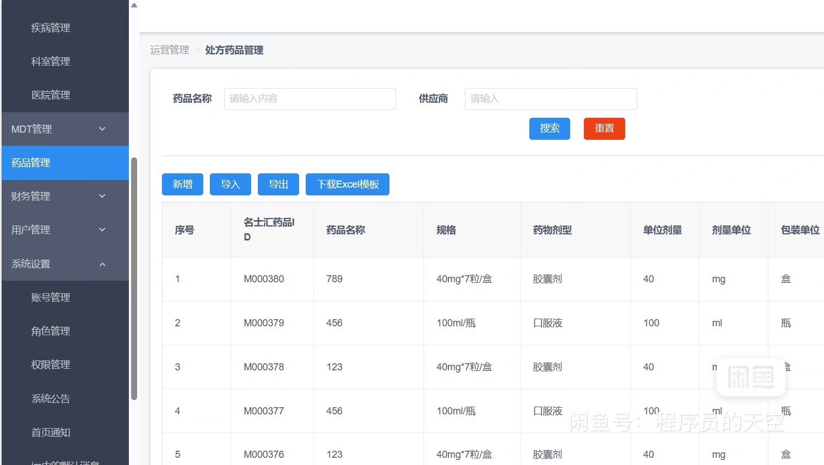Expand the 用户管理 submenu arrow
Viewport: 824px width, 465px height.
pos(102,229)
